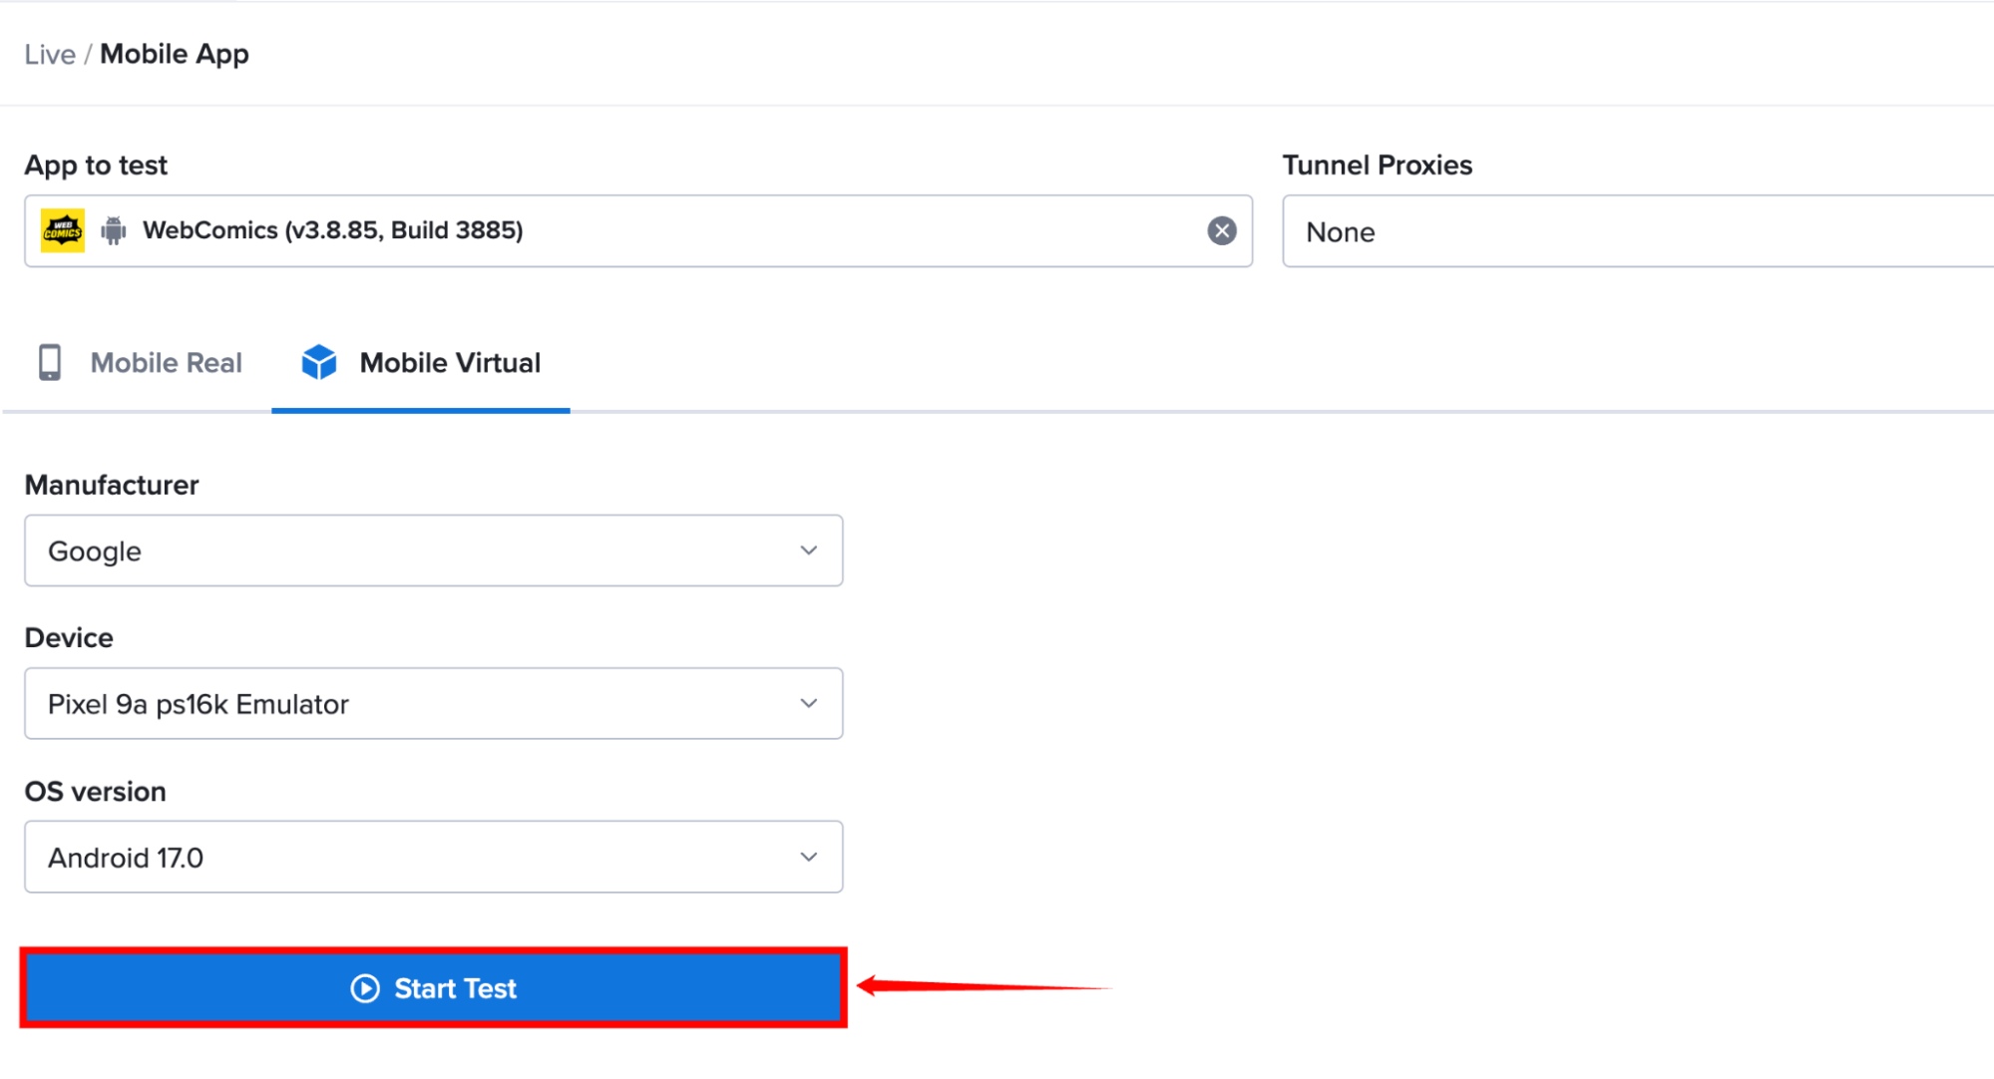The height and width of the screenshot is (1079, 1994).
Task: Clear the selected WebComics app
Action: (1221, 230)
